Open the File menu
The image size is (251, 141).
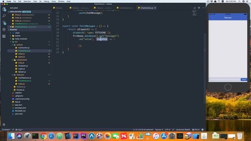[15, 1]
